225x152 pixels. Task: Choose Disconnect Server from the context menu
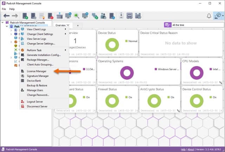44,106
